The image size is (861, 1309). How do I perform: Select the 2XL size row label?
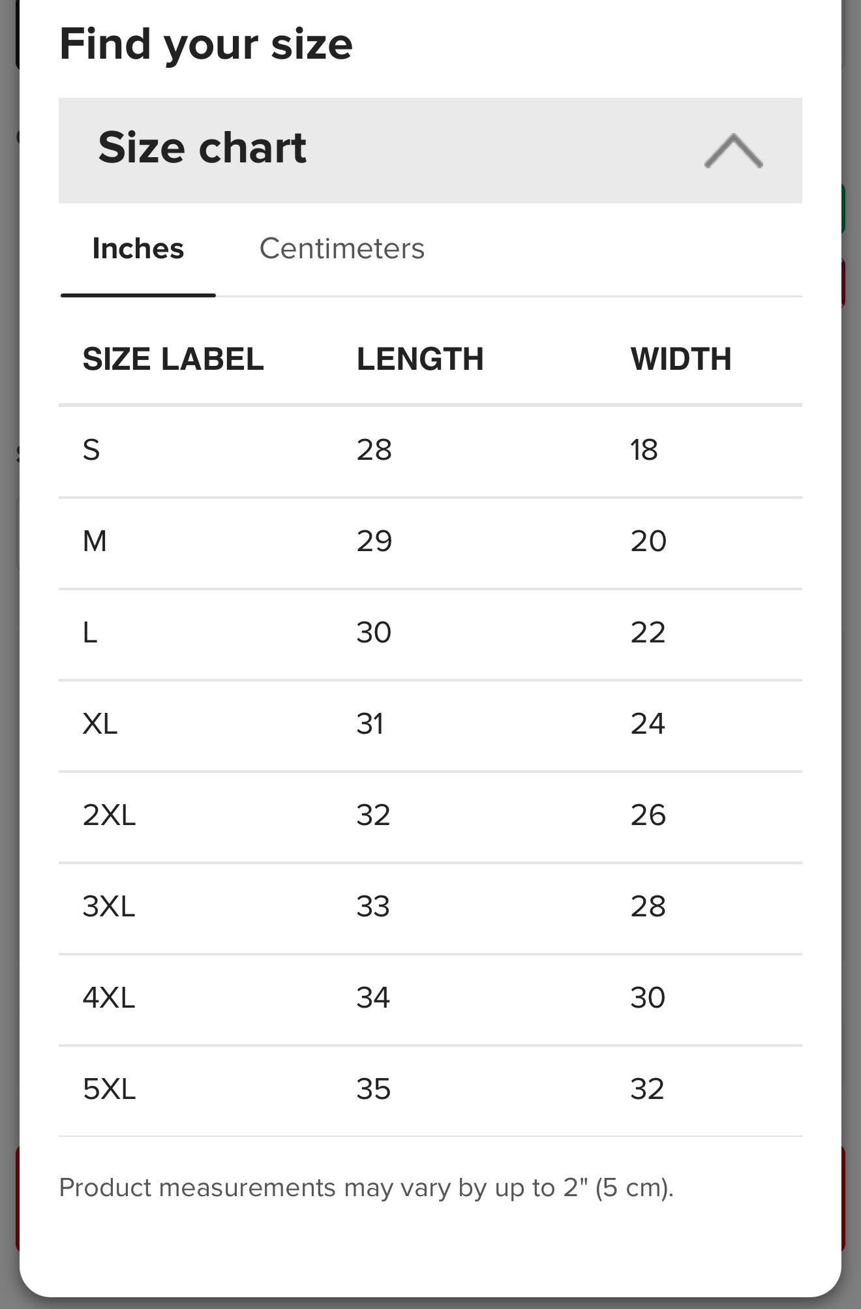pyautogui.click(x=109, y=815)
